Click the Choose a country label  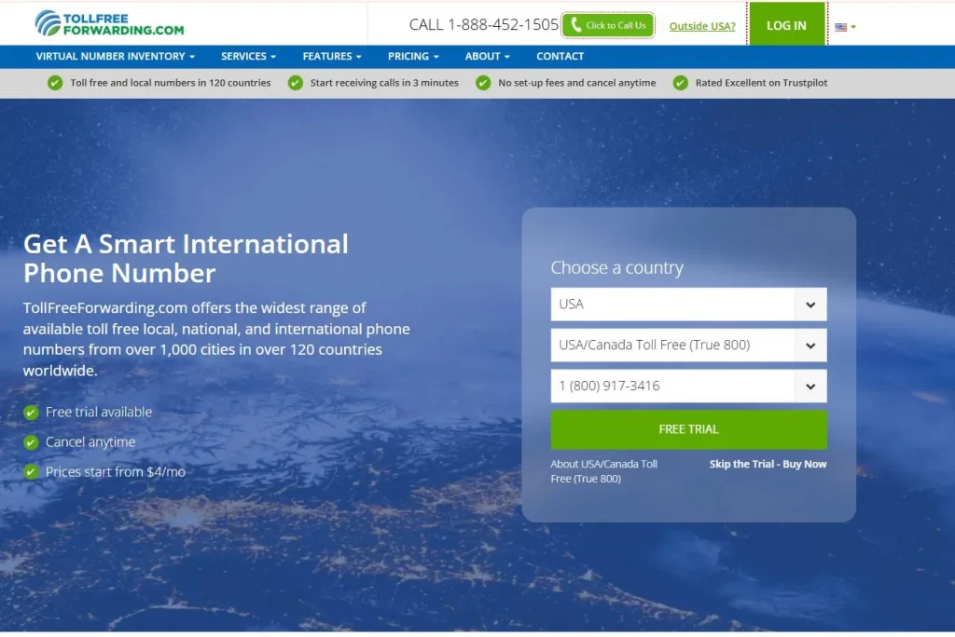click(x=617, y=267)
